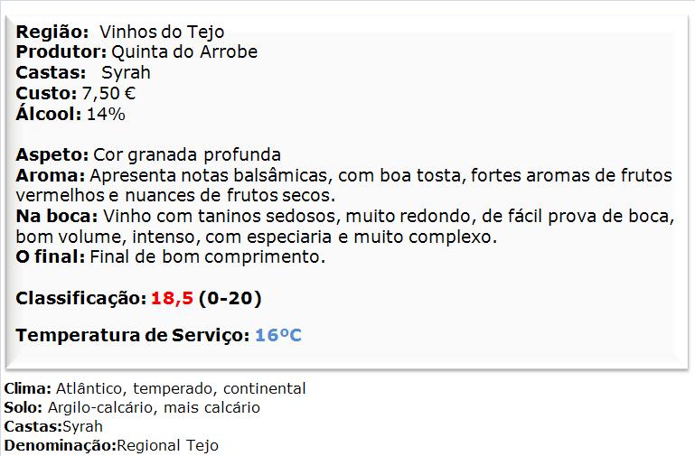
Task: Click the red rating score '18,5'
Action: pyautogui.click(x=172, y=298)
